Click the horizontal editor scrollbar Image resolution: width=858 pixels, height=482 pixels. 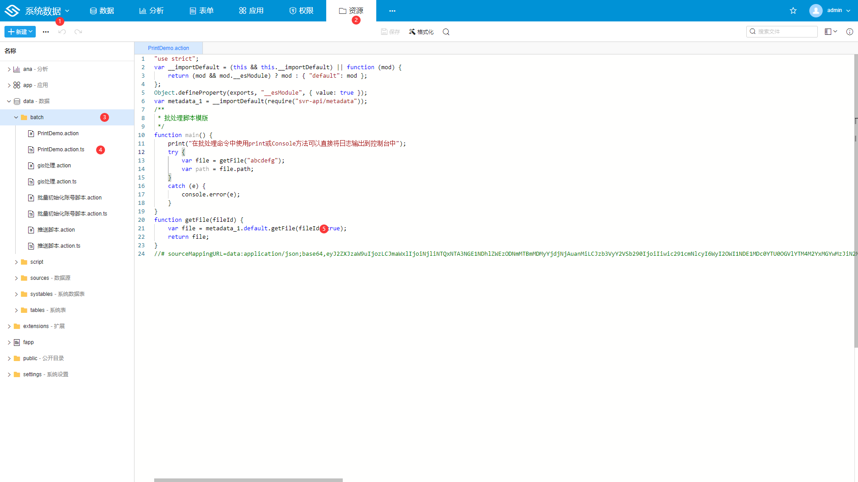click(x=248, y=480)
